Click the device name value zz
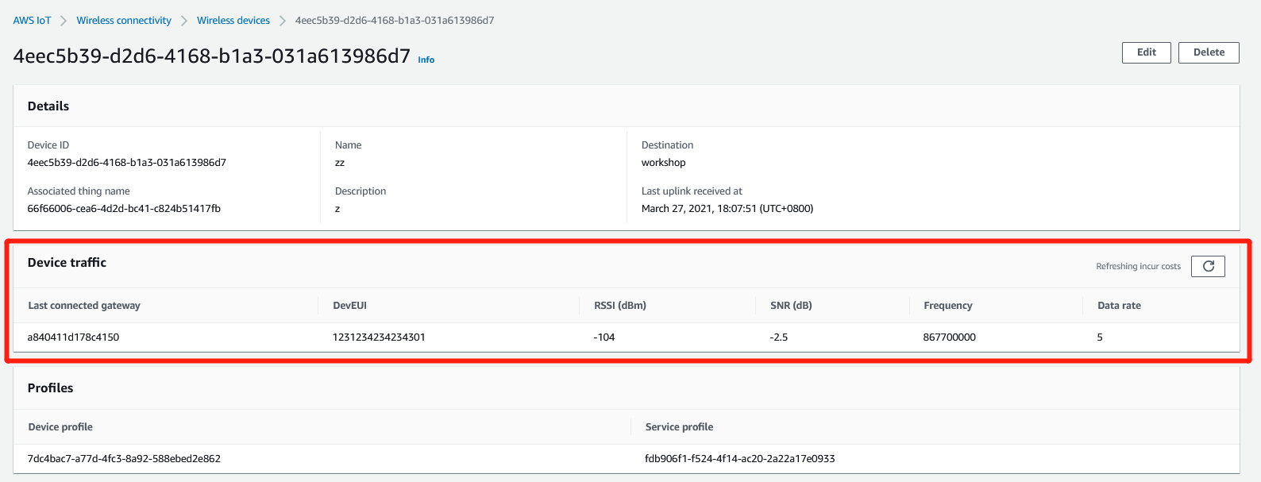Screen dimensions: 1261x482 (340, 163)
